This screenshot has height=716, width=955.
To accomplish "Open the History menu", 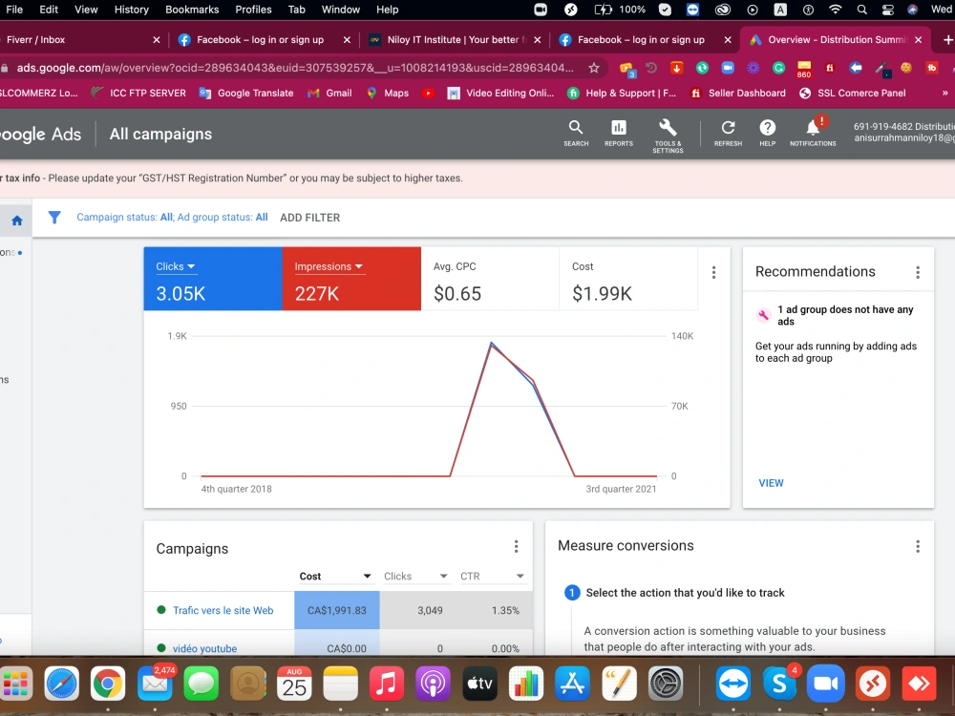I will tap(131, 10).
